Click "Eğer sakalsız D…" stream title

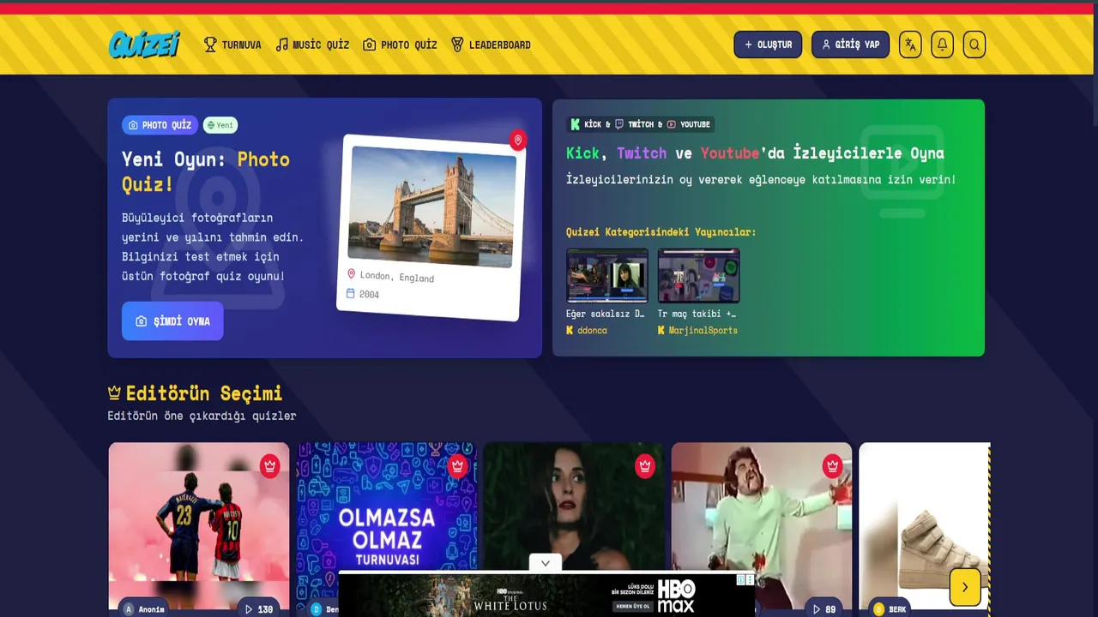click(606, 314)
